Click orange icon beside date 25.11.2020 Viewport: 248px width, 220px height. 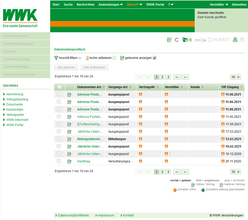coord(223,161)
